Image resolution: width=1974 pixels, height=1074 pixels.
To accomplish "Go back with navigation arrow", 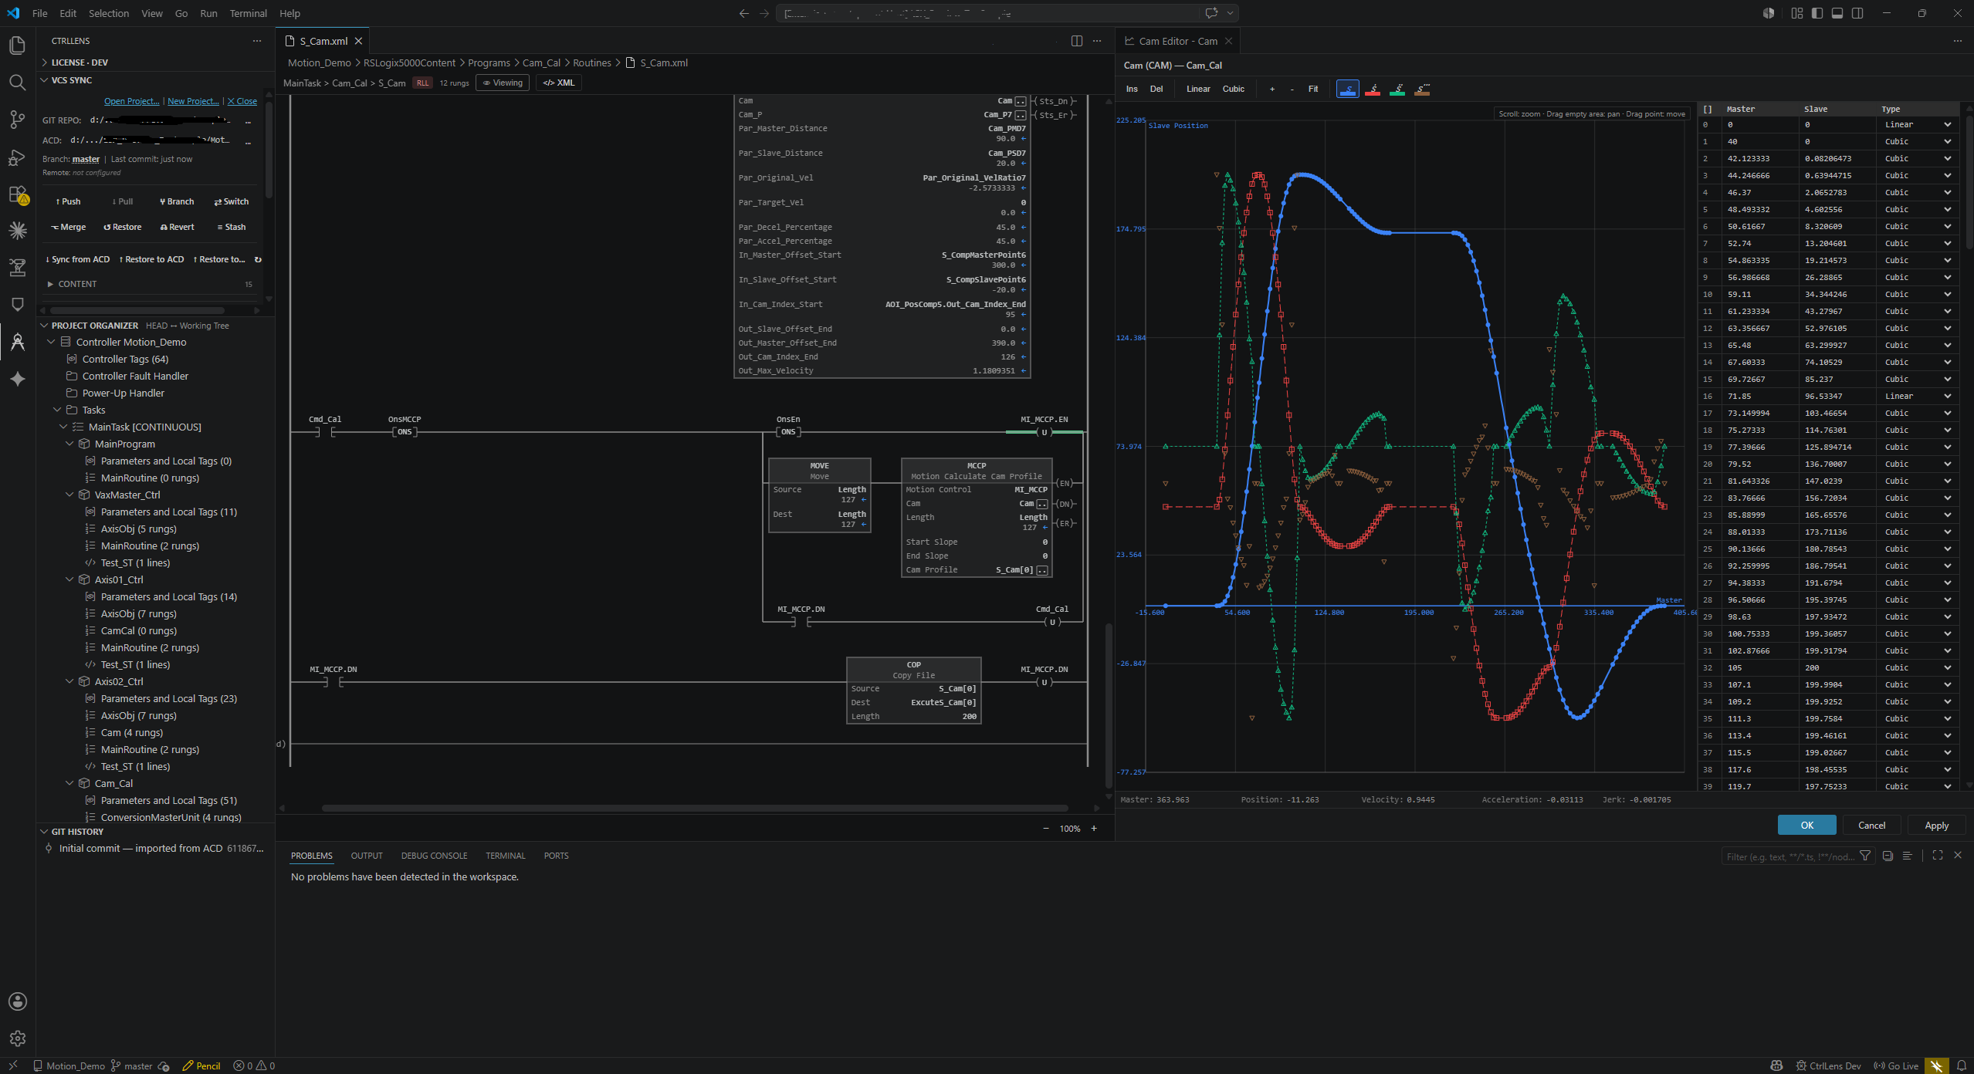I will tap(743, 13).
